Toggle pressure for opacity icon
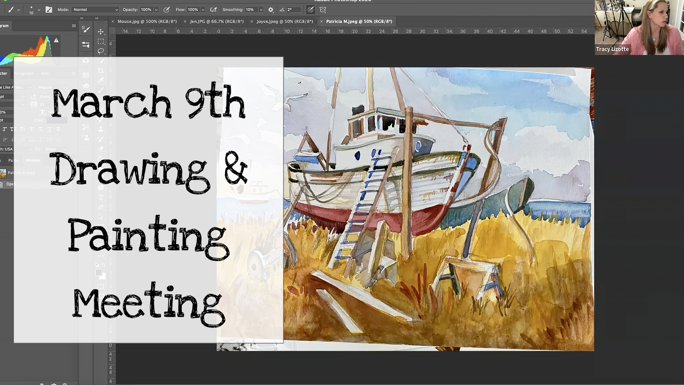Image resolution: width=684 pixels, height=385 pixels. 166,10
